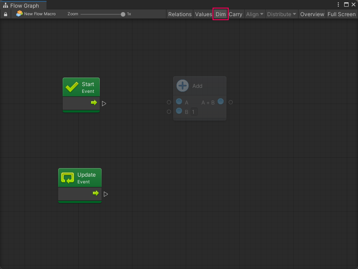The image size is (358, 269).
Task: Click the New Flow Macro breadcrumb icon
Action: click(19, 14)
